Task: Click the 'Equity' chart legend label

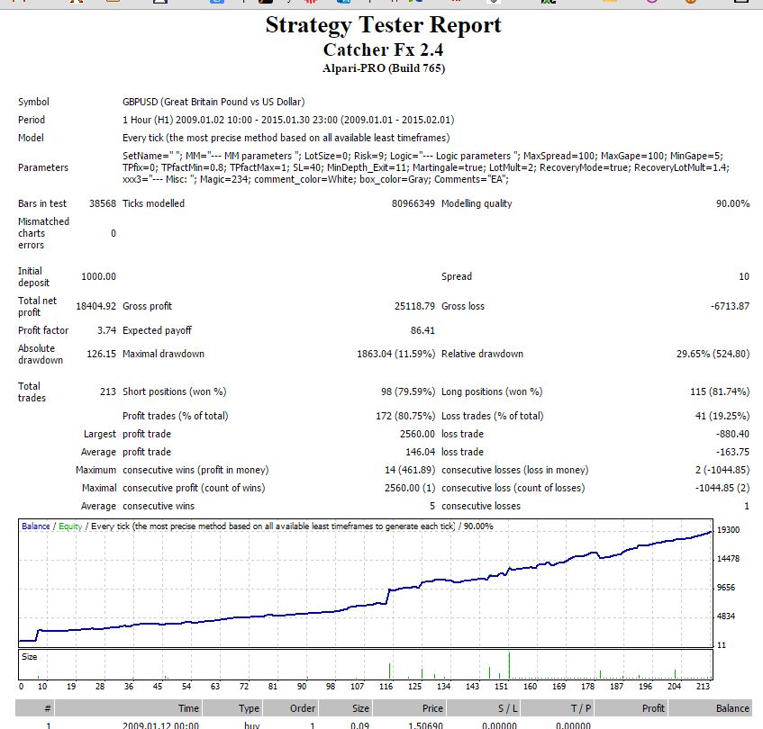Action: coord(70,526)
